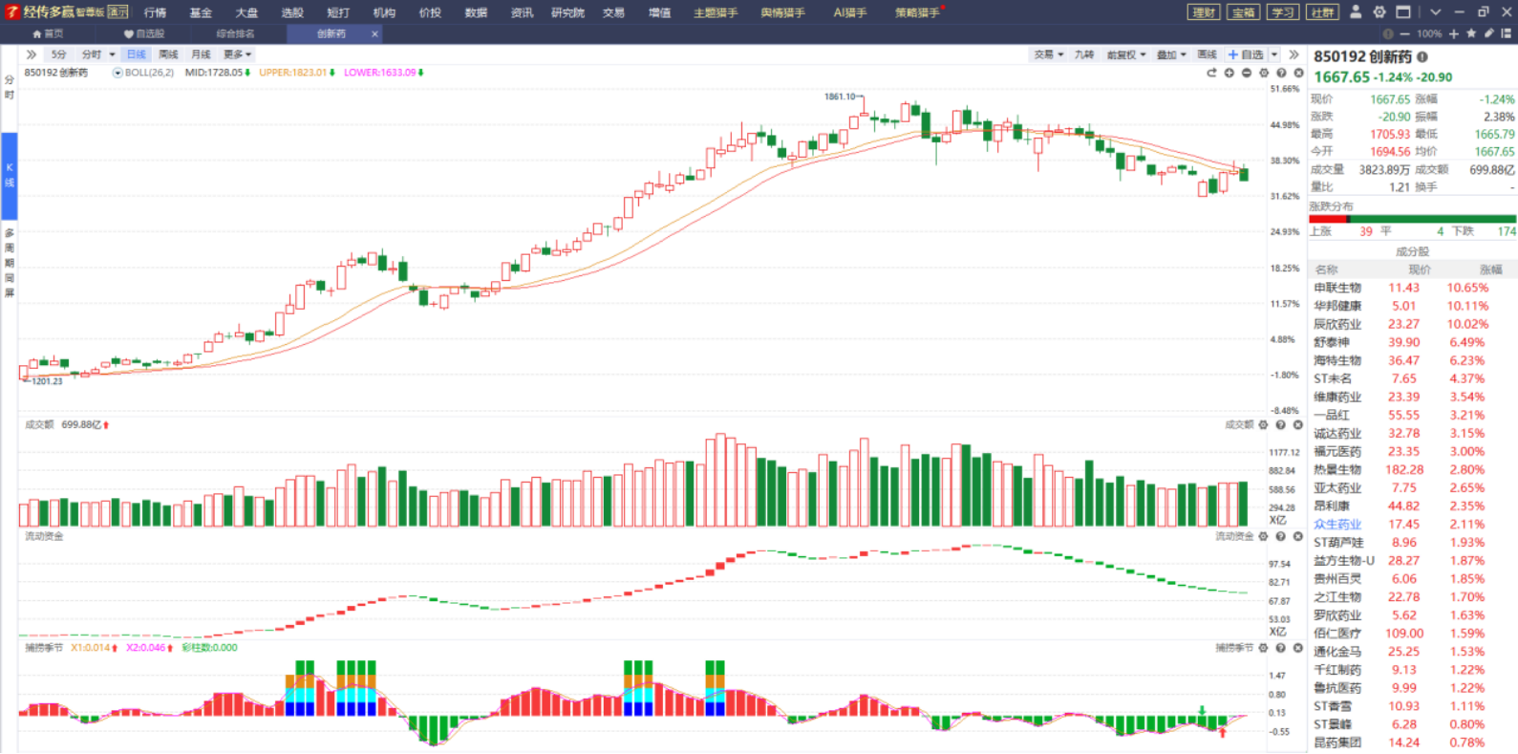Select 众生药业 in the constituent list
Screen dimensions: 1518x754
pyautogui.click(x=1337, y=525)
